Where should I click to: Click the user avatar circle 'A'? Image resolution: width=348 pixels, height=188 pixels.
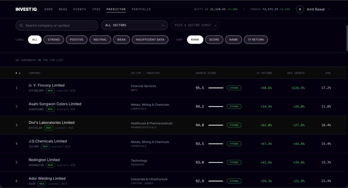(300, 10)
